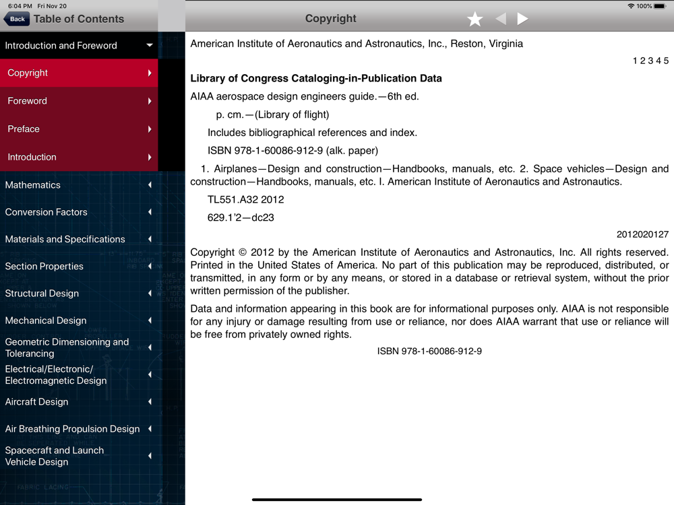Image resolution: width=674 pixels, height=505 pixels.
Task: Open the Copyright entry
Action: [x=79, y=73]
